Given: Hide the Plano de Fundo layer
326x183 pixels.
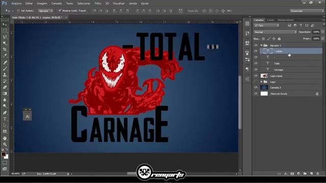Looking at the screenshot, I should pos(256,94).
